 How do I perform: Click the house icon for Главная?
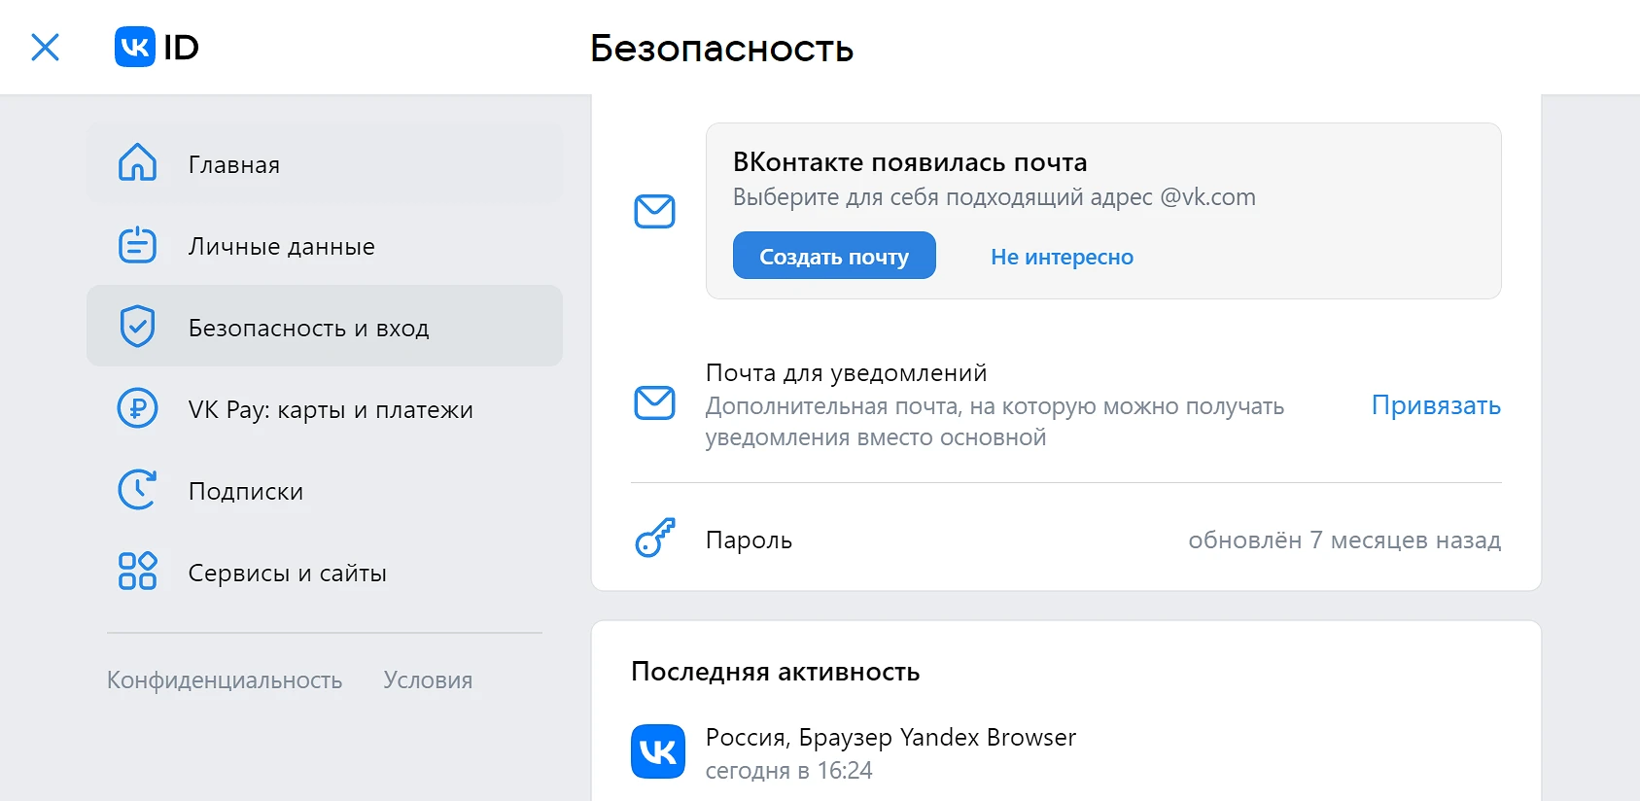[x=137, y=163]
